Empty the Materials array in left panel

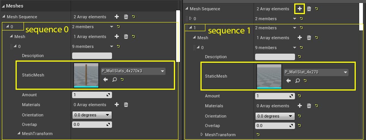[x=126, y=105]
